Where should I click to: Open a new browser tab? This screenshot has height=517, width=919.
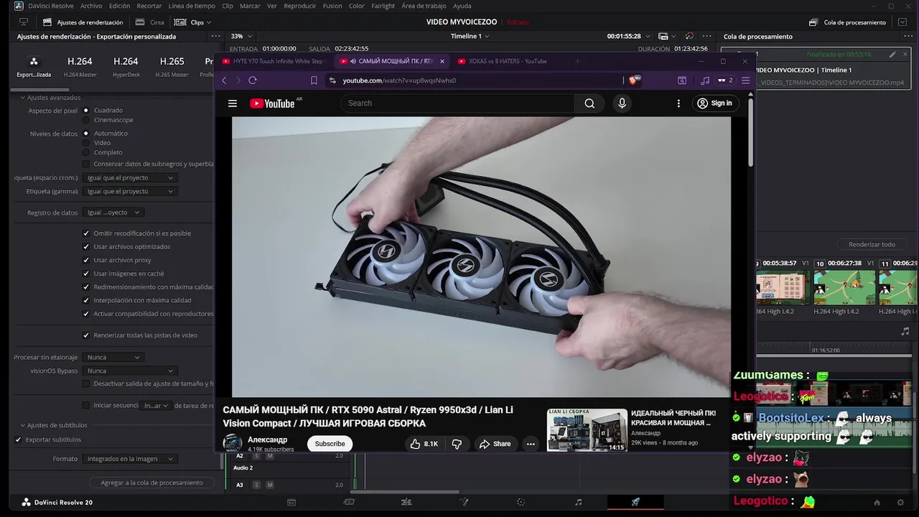pos(577,61)
